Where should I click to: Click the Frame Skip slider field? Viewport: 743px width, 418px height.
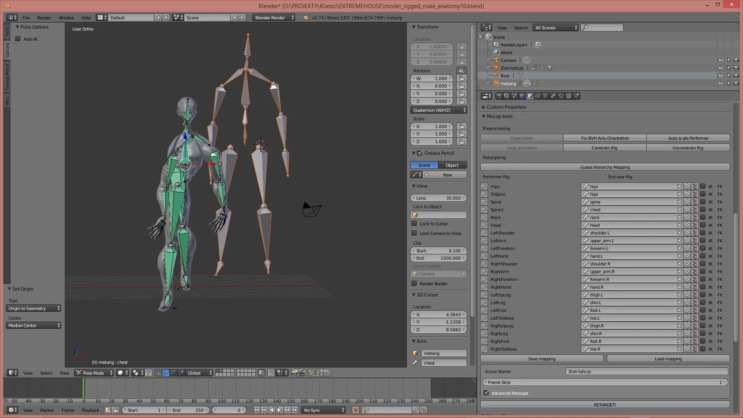(x=604, y=382)
